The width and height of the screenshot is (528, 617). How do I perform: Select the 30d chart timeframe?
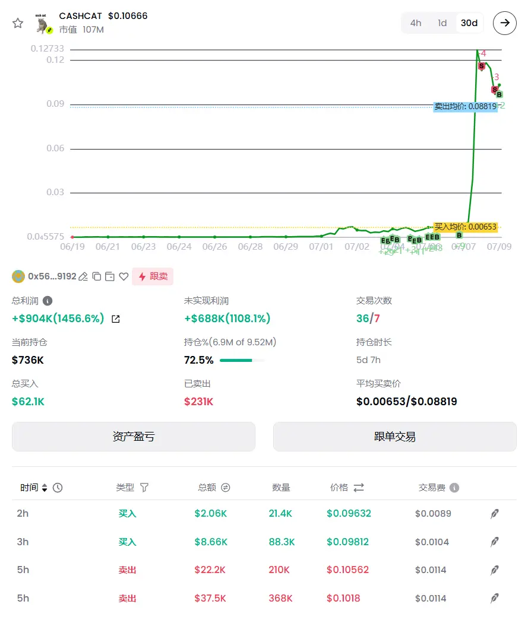point(469,23)
